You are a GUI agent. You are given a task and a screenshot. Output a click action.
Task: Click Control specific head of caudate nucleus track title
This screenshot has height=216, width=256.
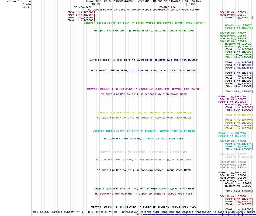click(144, 60)
